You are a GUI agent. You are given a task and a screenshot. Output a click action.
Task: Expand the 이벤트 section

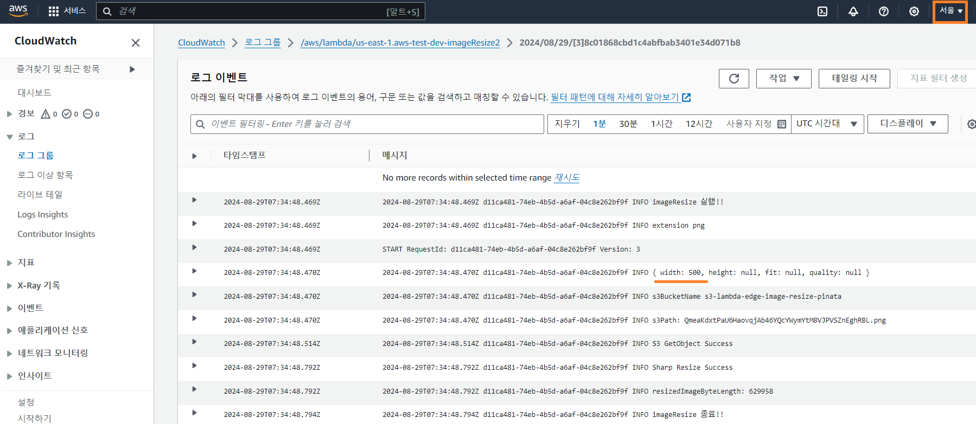(x=9, y=309)
